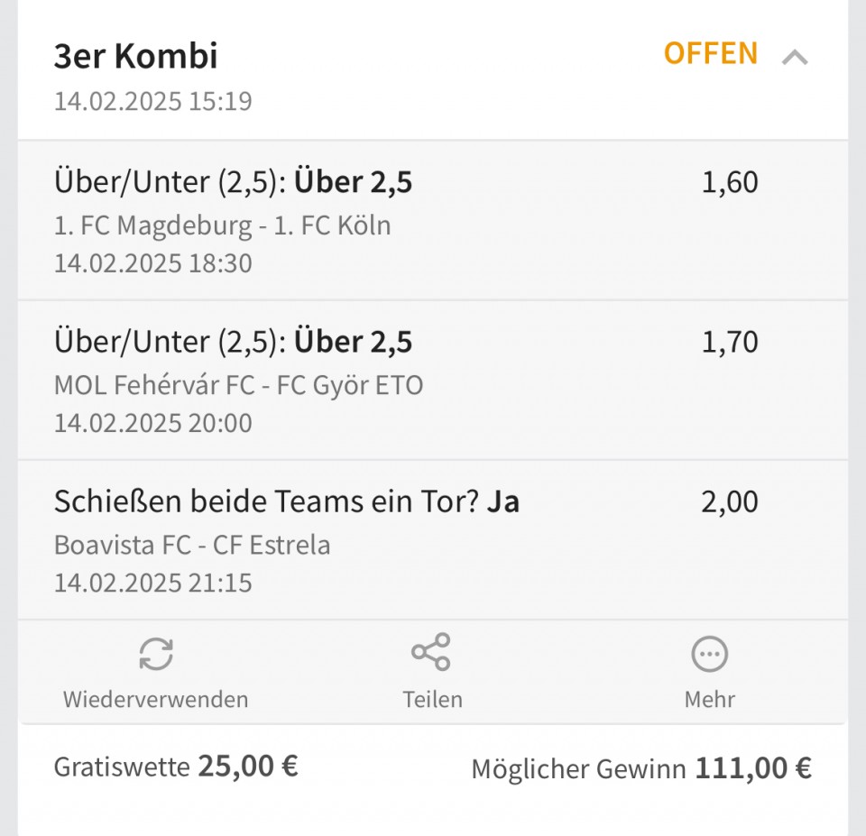This screenshot has height=836, width=866.
Task: Select the 3er Kombi title
Action: pos(135,57)
